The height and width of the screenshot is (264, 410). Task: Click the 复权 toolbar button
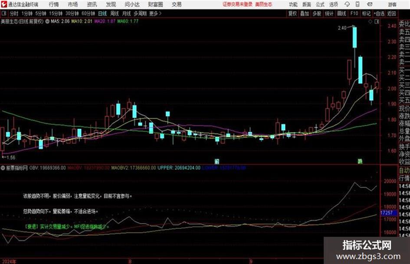pos(292,13)
